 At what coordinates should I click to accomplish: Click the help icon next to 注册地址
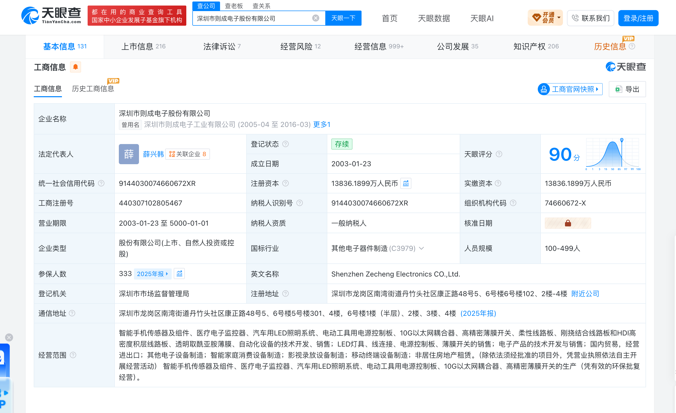point(285,294)
